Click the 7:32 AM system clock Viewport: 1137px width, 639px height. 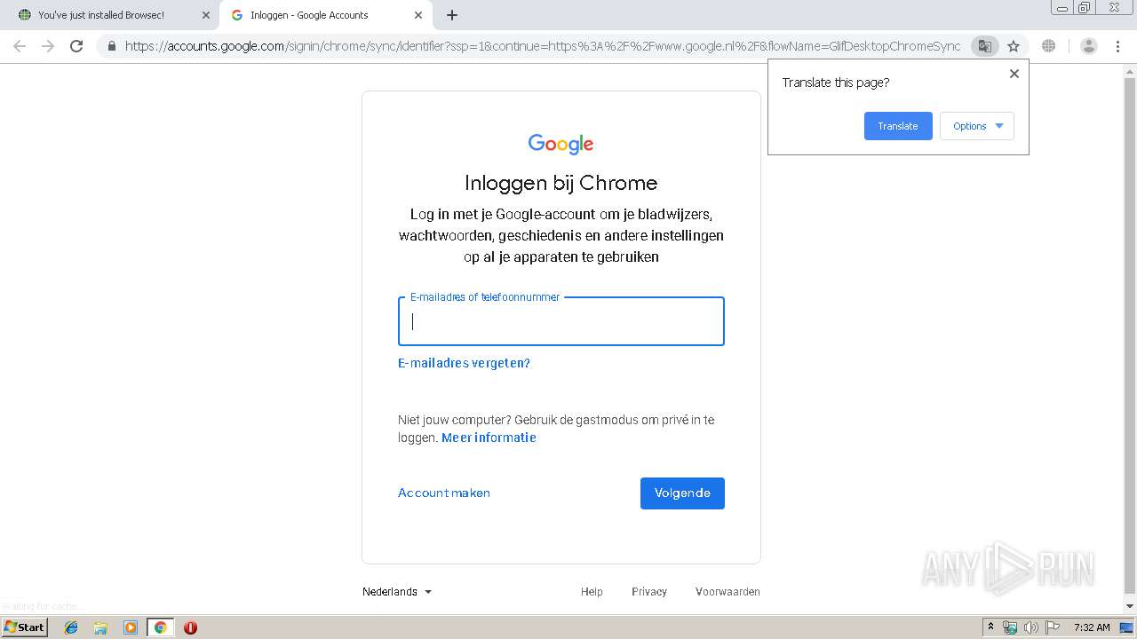[1092, 627]
